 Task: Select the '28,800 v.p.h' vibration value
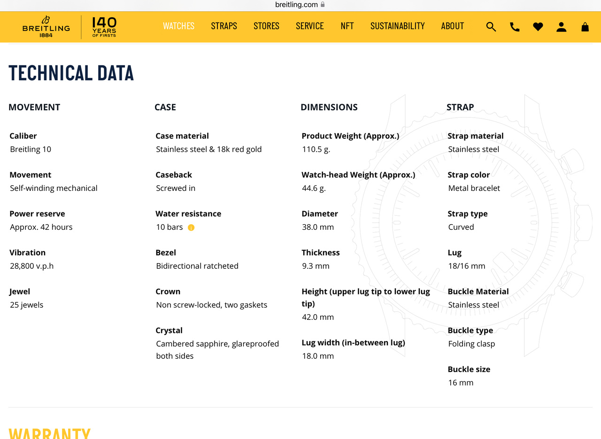(x=32, y=266)
